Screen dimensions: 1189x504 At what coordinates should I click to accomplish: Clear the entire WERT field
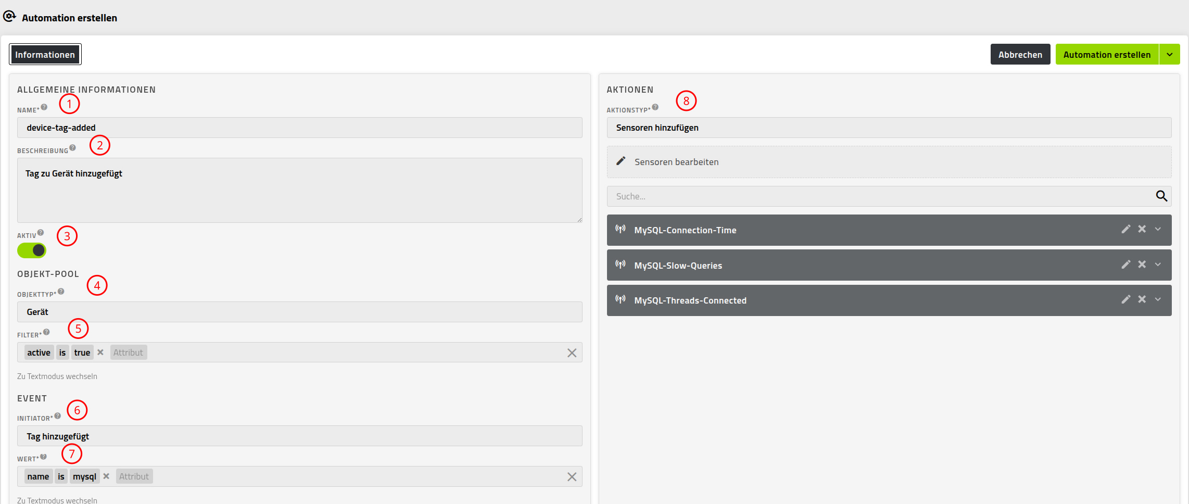572,477
